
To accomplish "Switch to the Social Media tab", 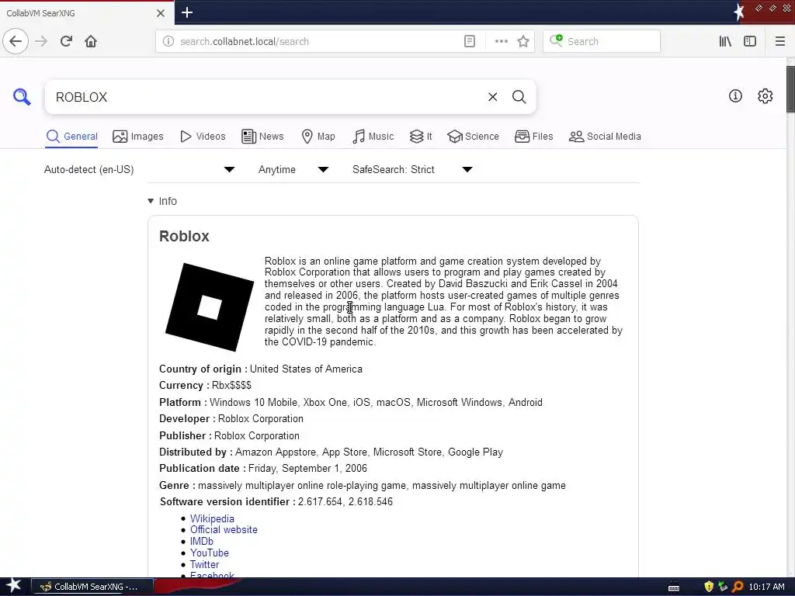I will tap(605, 137).
